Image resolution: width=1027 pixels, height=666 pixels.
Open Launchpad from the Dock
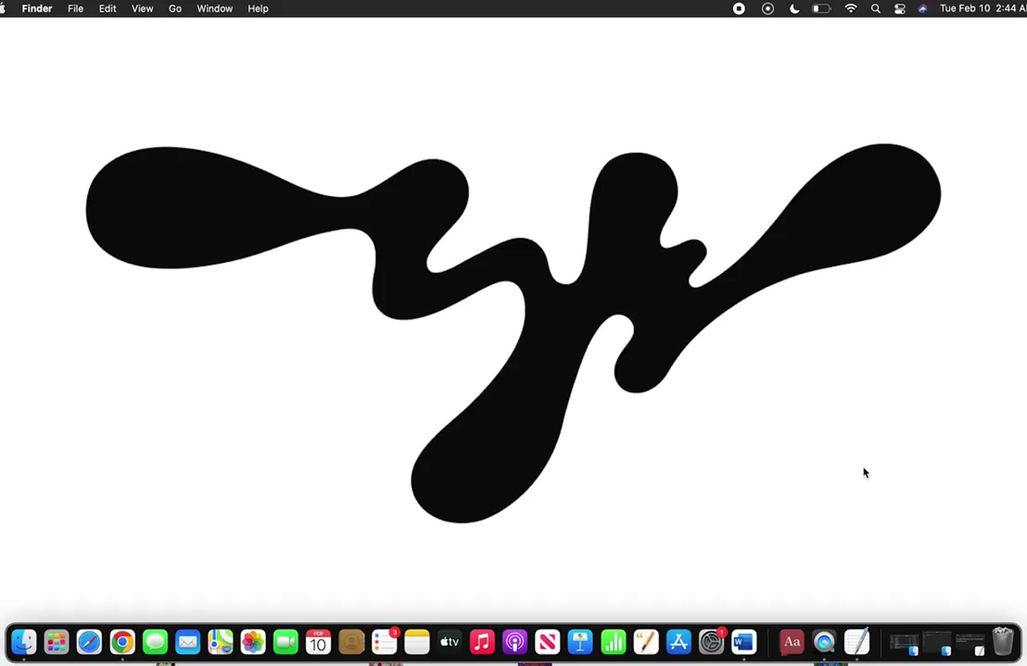click(x=57, y=642)
